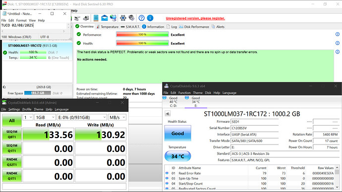Click the envelope email icon in toolbar

[x=105, y=18]
